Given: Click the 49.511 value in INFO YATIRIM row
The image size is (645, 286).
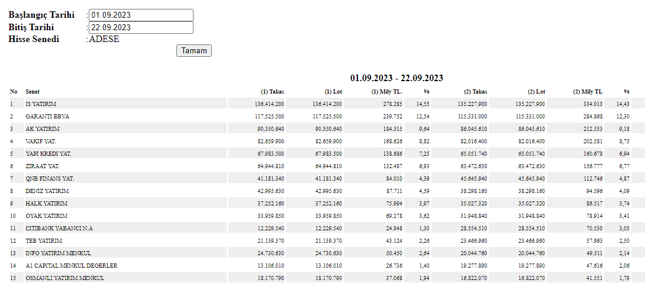Looking at the screenshot, I should click(595, 253).
